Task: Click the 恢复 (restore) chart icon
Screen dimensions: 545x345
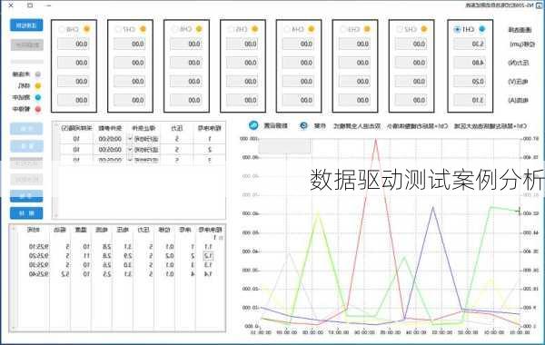Action: click(303, 126)
